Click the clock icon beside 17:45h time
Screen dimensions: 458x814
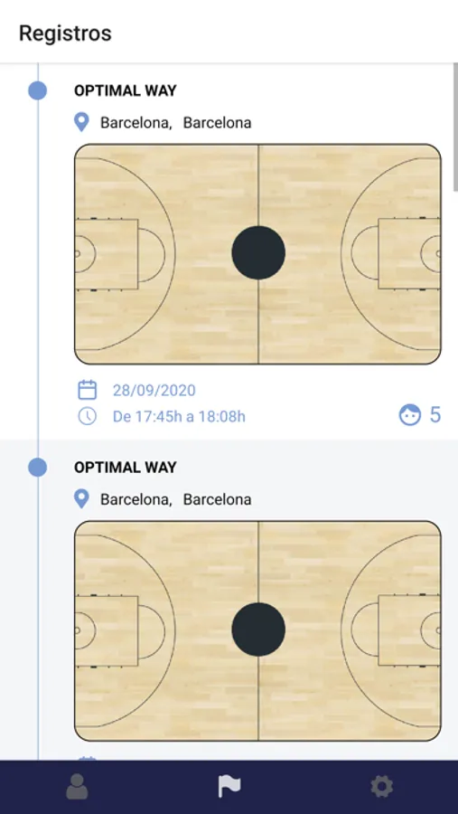point(87,416)
